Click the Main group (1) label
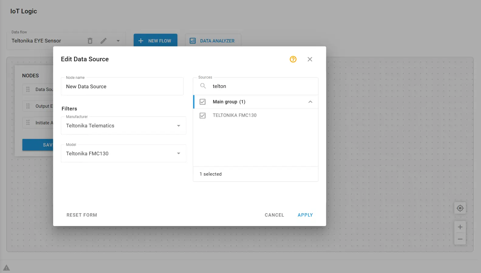481x273 pixels. point(229,102)
